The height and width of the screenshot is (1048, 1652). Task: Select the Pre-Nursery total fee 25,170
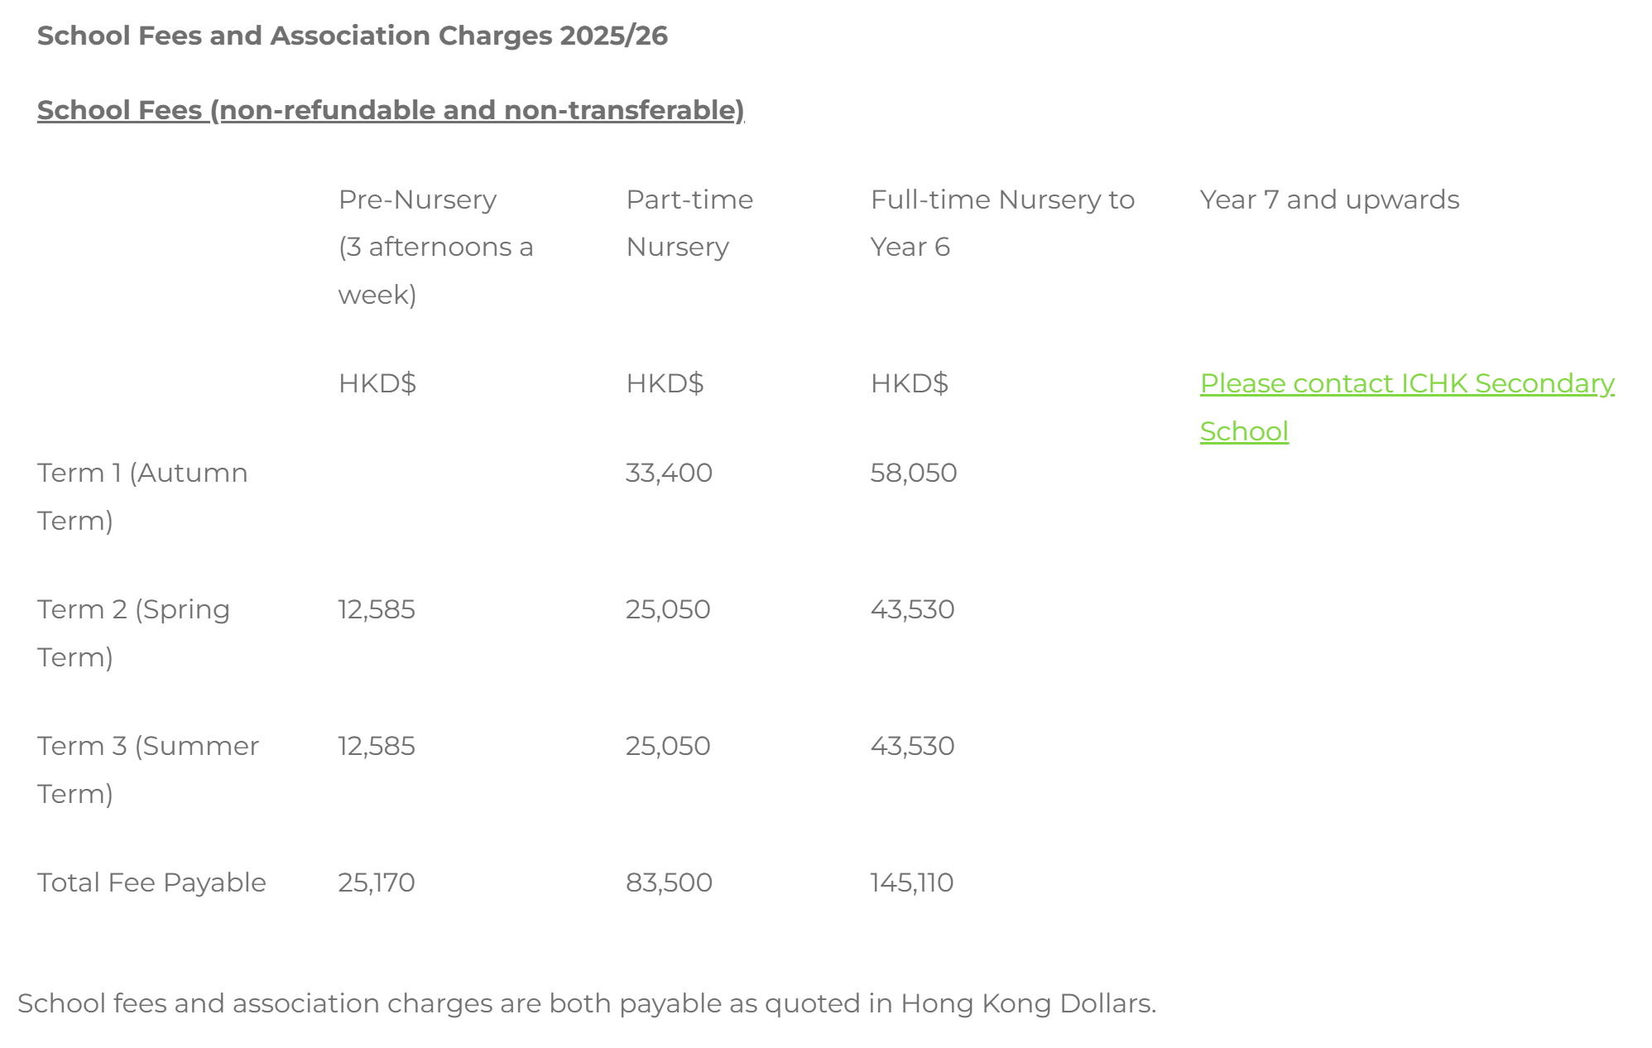tap(377, 882)
